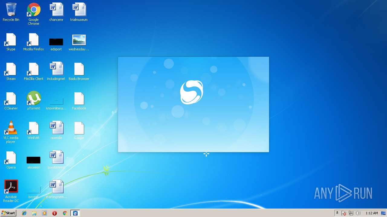Click the network tray icon
Viewport: 387px width, 217px height.
pyautogui.click(x=351, y=213)
